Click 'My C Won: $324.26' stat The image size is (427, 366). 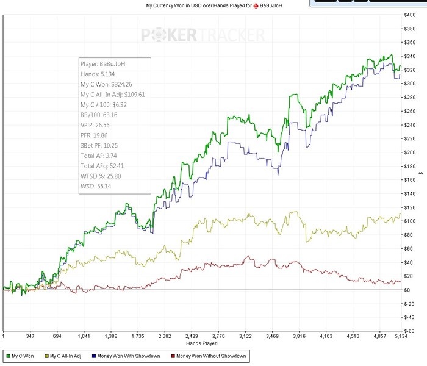tap(106, 84)
